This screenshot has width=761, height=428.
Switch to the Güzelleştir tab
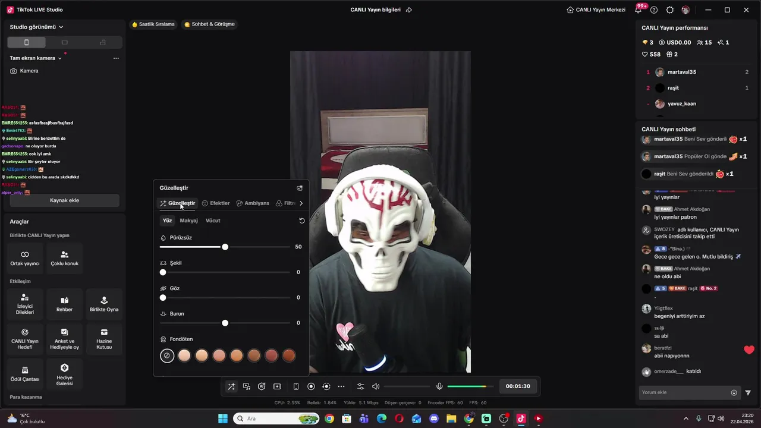[x=177, y=203]
